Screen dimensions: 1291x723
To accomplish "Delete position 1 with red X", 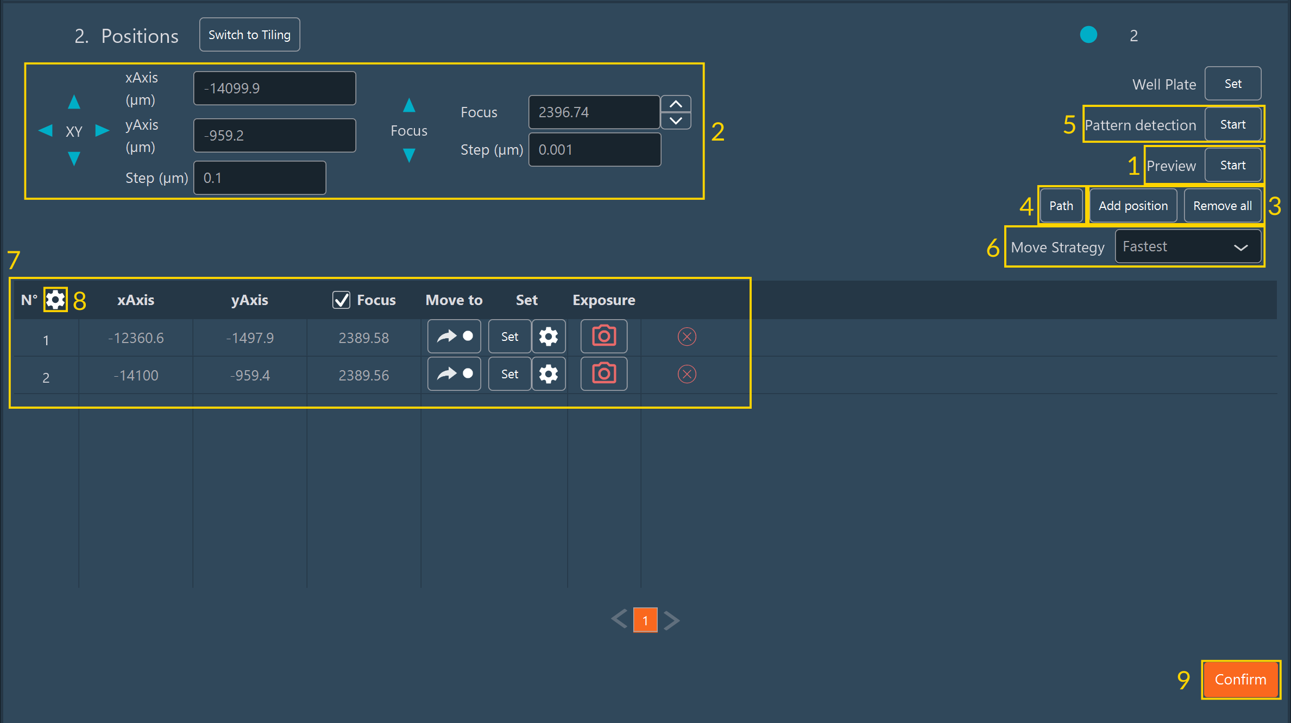I will (x=687, y=337).
